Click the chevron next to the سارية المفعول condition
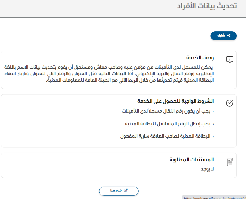Screen dimensions: 246x199 [213, 137]
